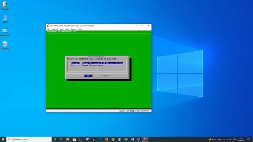Click the taskbar search box
The height and width of the screenshot is (142, 253).
tap(29, 139)
